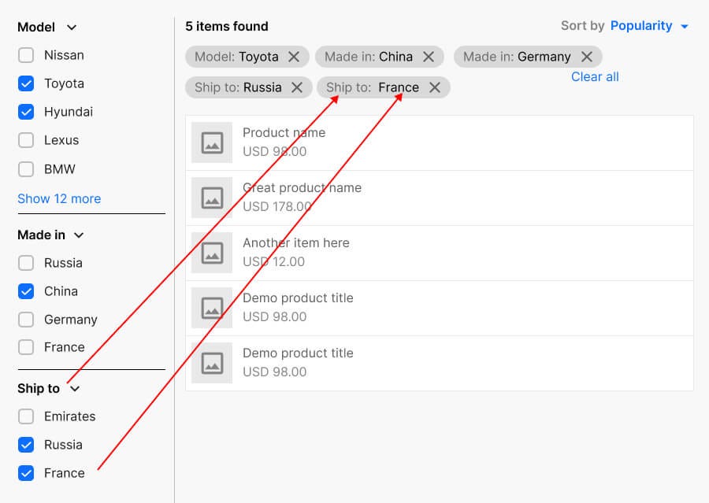709x503 pixels.
Task: Check the Nissan model checkbox
Action: pyautogui.click(x=26, y=55)
